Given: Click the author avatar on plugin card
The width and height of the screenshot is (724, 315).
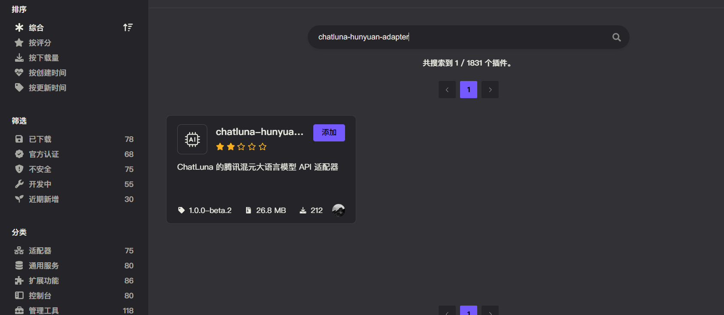Looking at the screenshot, I should pos(339,210).
